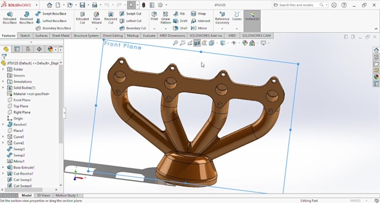Image resolution: width=380 pixels, height=203 pixels.
Task: Open the ConfigurationManager tab
Action: [28, 49]
